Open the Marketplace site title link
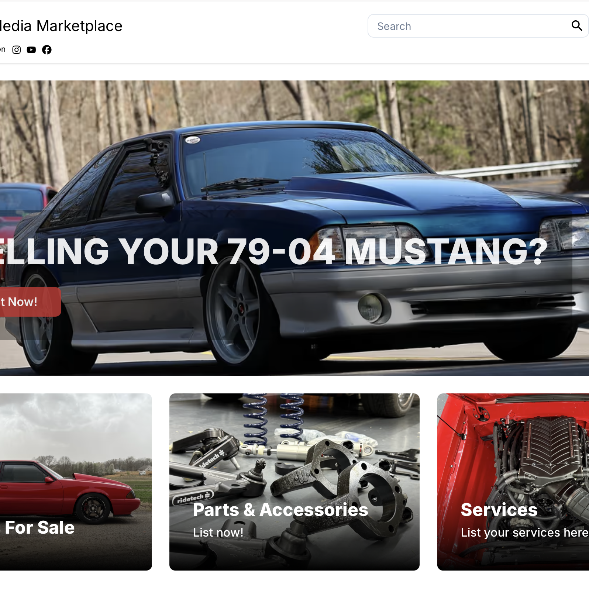 61,26
